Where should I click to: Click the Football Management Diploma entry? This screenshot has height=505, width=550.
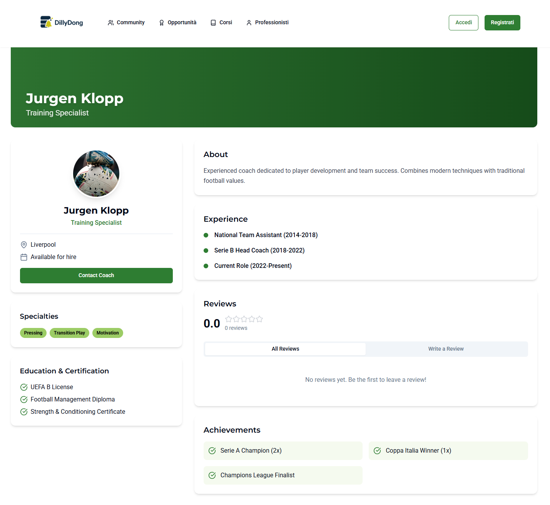[73, 400]
